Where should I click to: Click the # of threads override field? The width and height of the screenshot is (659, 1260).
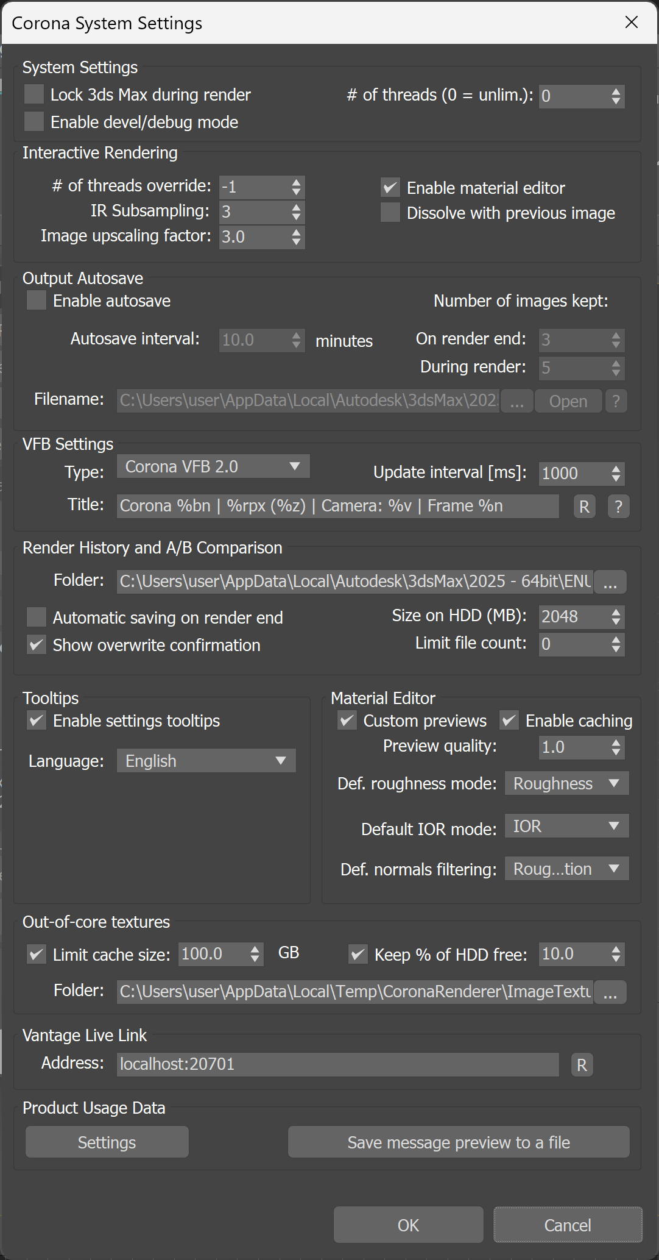pyautogui.click(x=255, y=187)
